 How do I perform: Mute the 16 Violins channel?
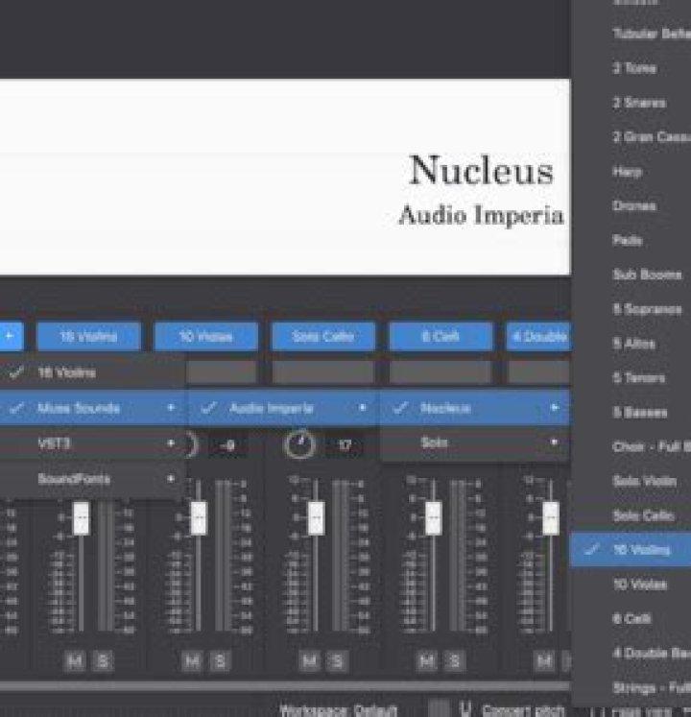click(75, 661)
